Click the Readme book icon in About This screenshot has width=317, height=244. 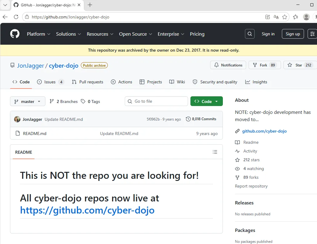click(237, 142)
